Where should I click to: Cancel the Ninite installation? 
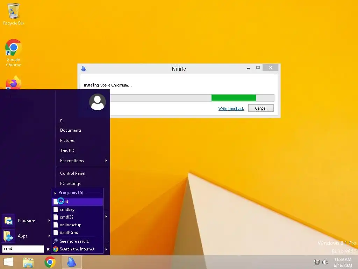[x=261, y=108]
